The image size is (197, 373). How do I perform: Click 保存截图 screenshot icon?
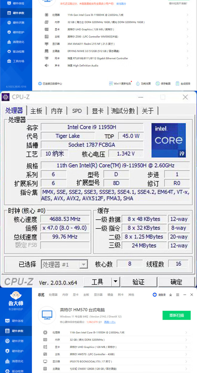(158, 84)
